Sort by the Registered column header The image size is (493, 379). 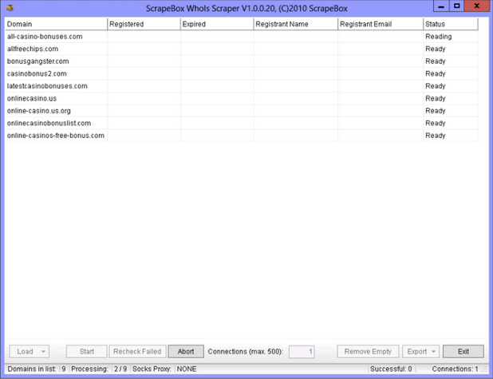point(144,24)
